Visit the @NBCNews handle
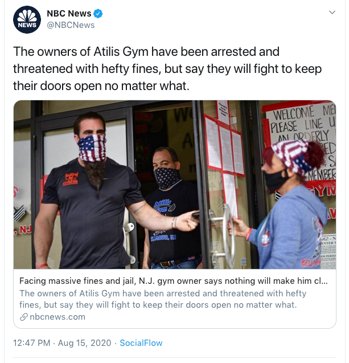 [x=71, y=25]
